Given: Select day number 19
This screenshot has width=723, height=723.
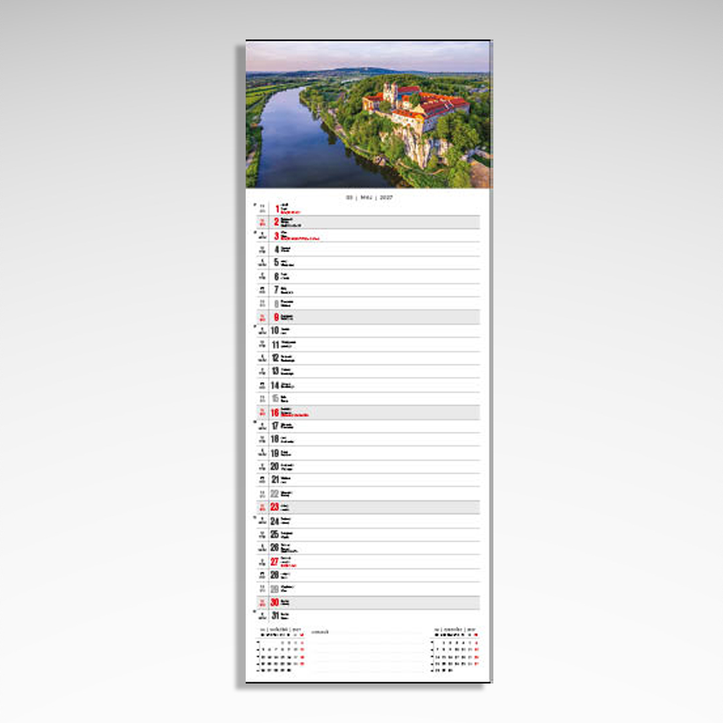Looking at the screenshot, I should (275, 453).
